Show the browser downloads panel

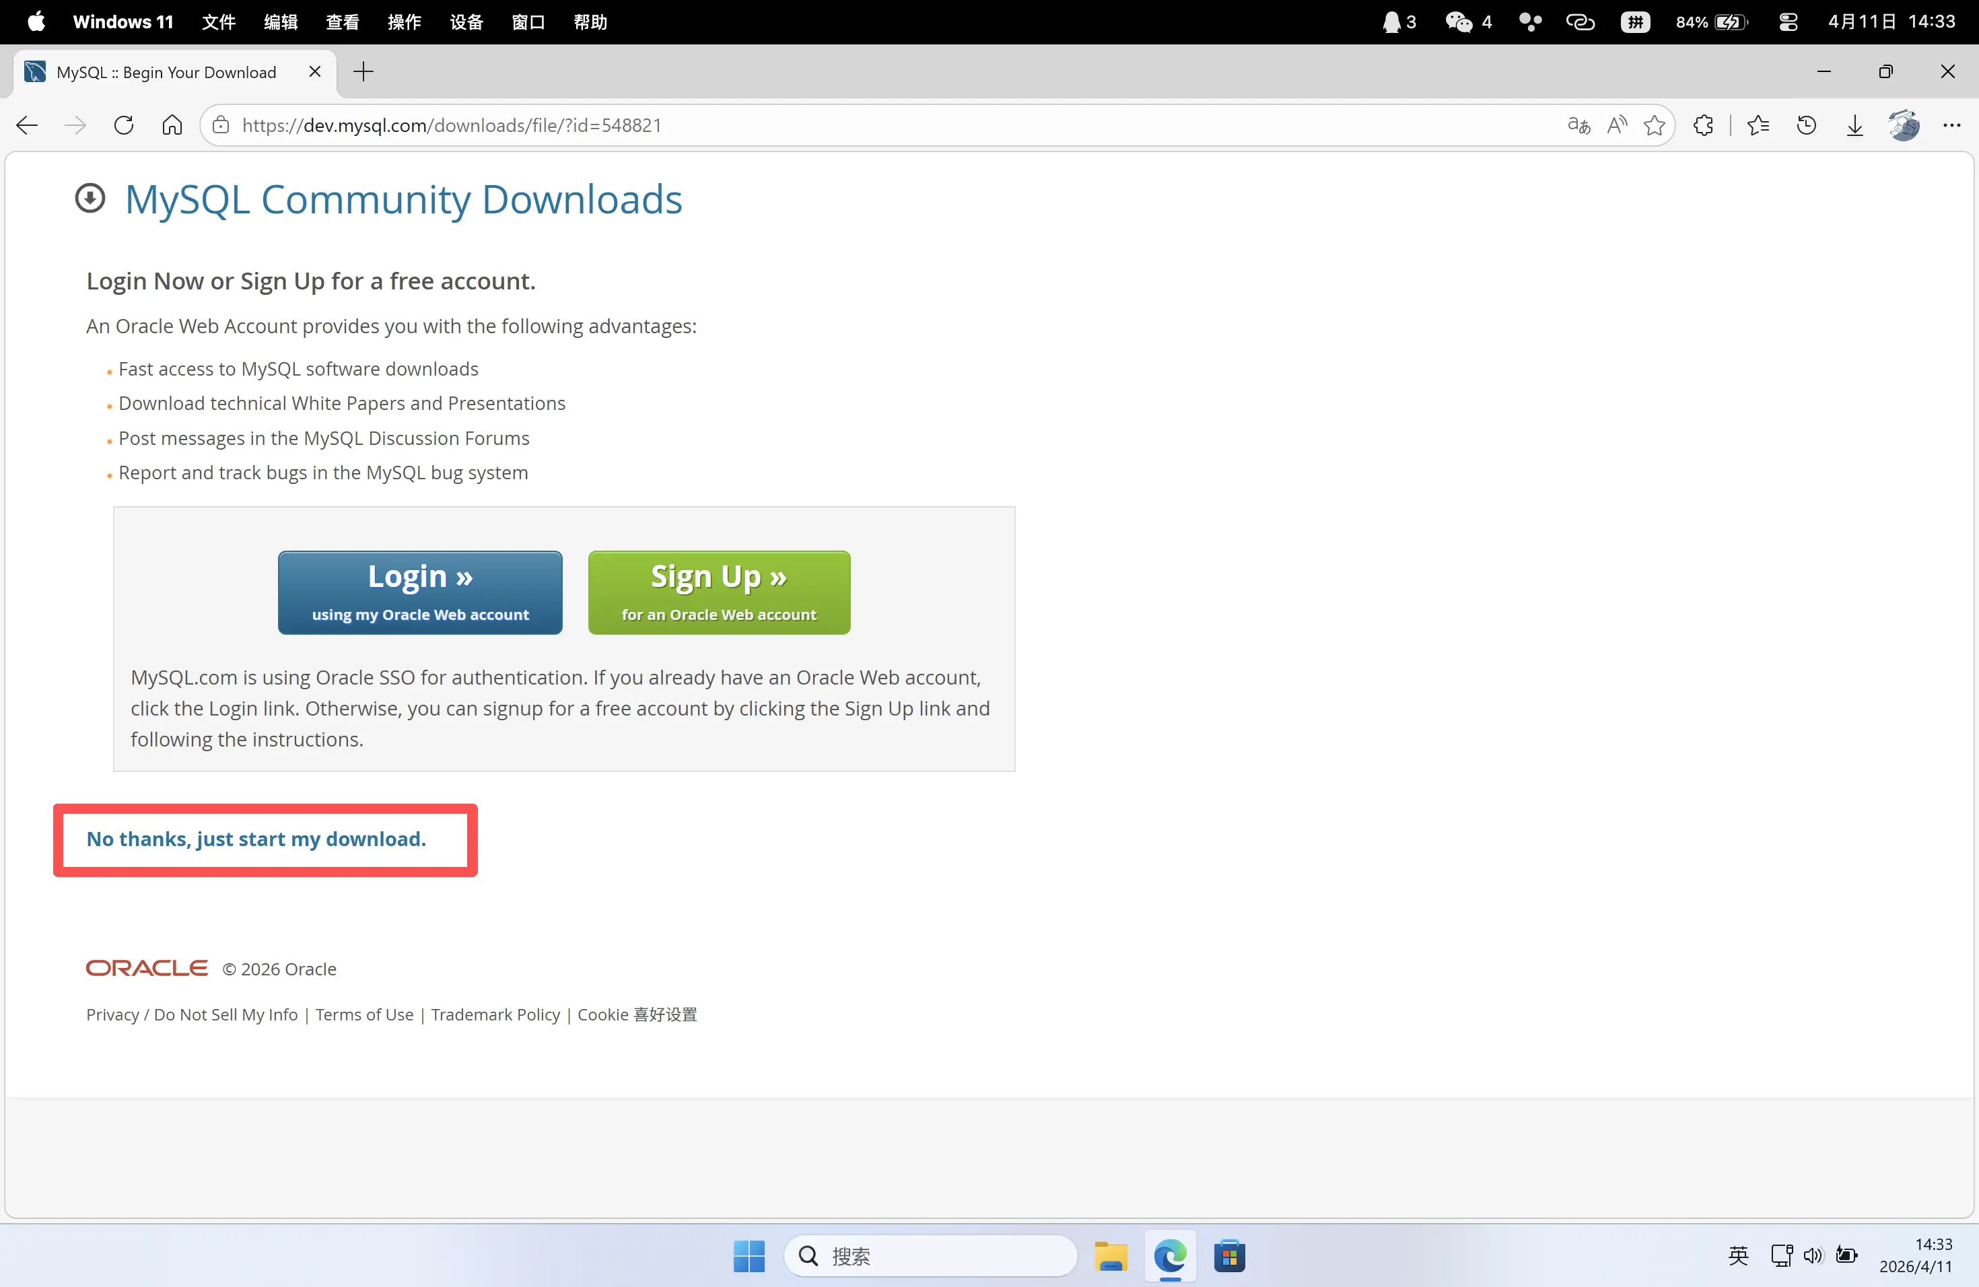click(1854, 126)
